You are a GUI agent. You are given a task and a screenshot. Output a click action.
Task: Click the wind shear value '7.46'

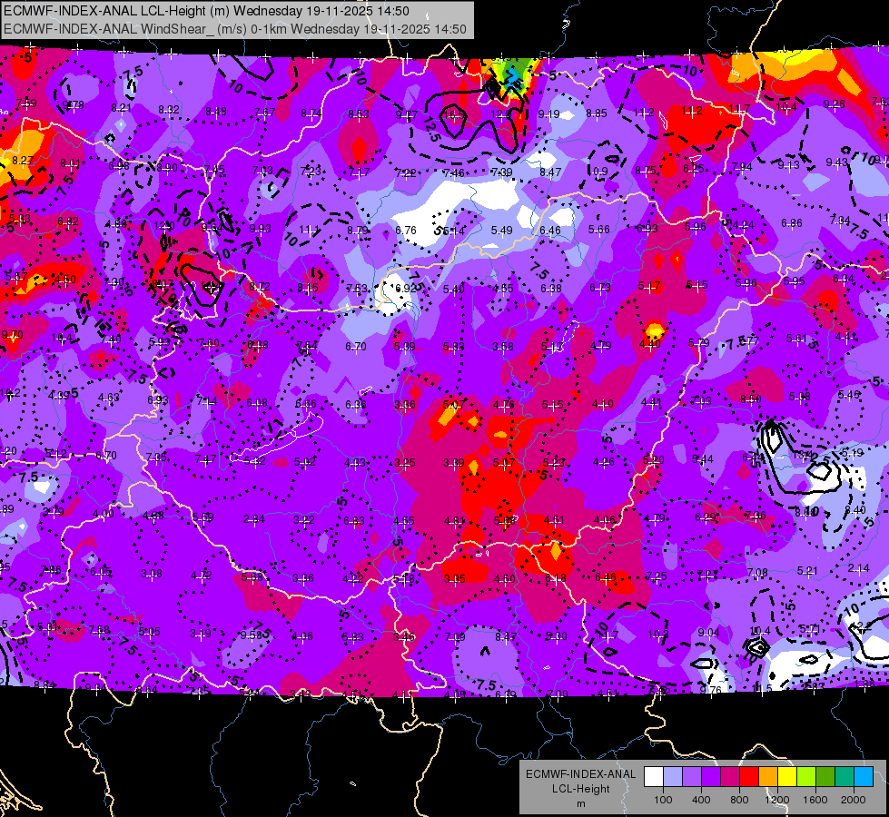453,172
